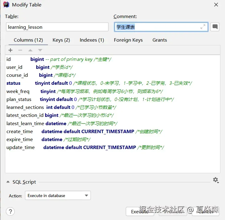
Task: Click the remove column minus icon
Action: 20,50
